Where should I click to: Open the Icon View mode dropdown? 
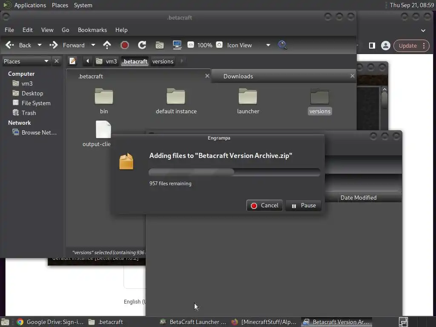point(248,45)
